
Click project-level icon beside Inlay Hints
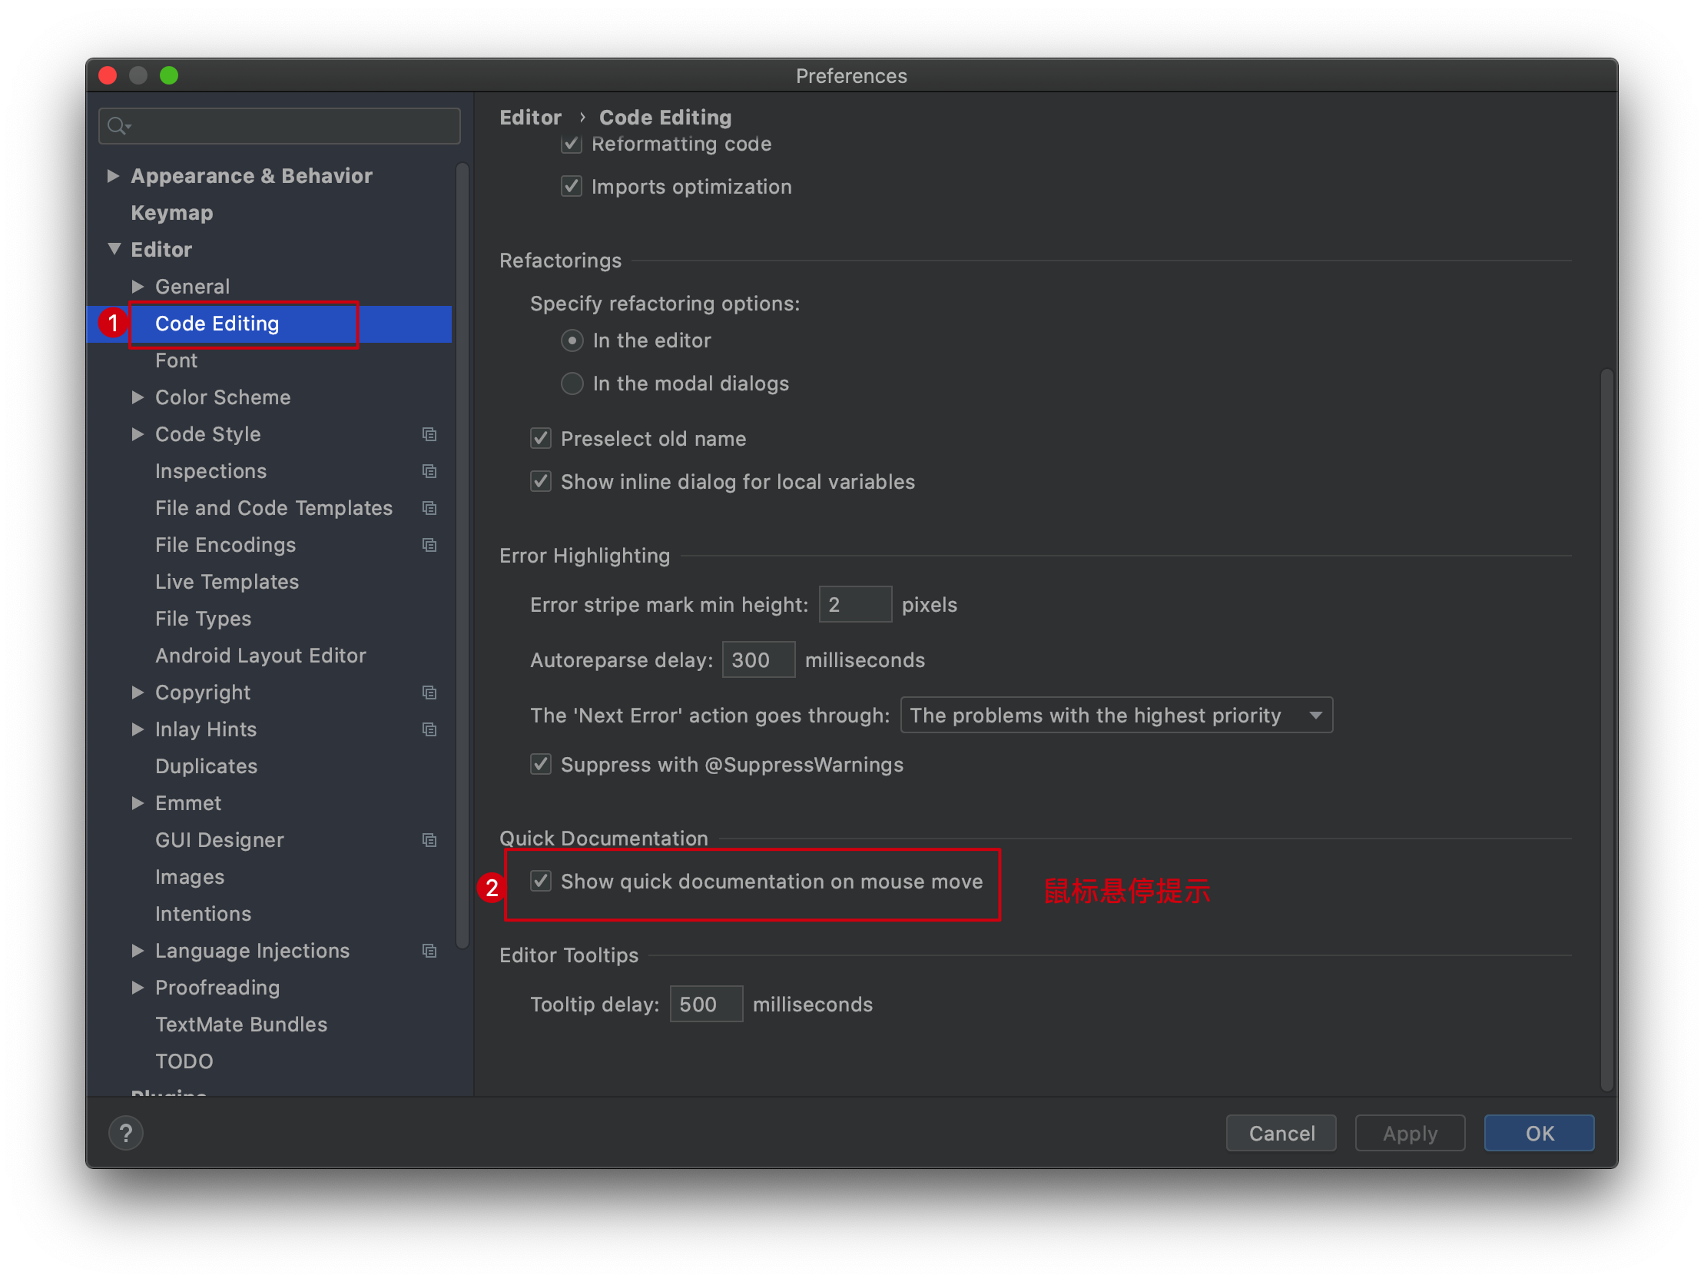[429, 730]
